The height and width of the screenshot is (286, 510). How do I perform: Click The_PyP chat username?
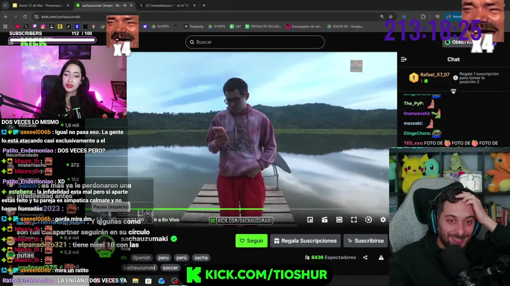[414, 103]
